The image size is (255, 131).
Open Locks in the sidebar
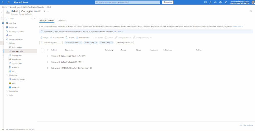[x=14, y=71]
